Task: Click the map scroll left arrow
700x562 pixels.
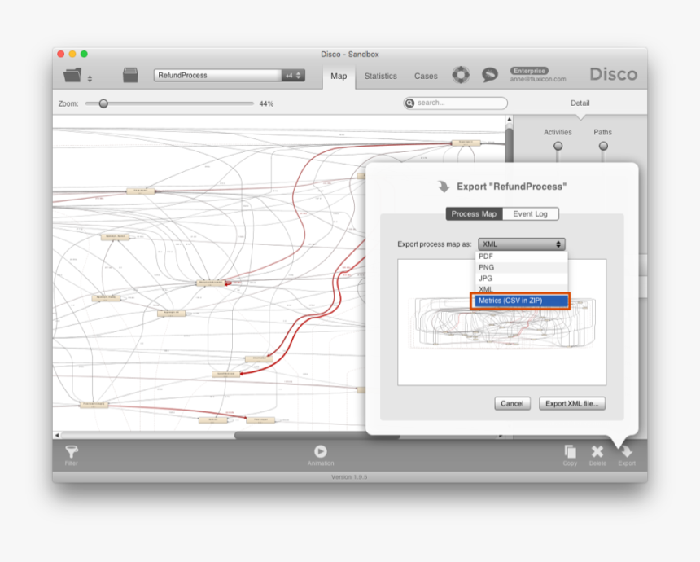Action: point(57,435)
